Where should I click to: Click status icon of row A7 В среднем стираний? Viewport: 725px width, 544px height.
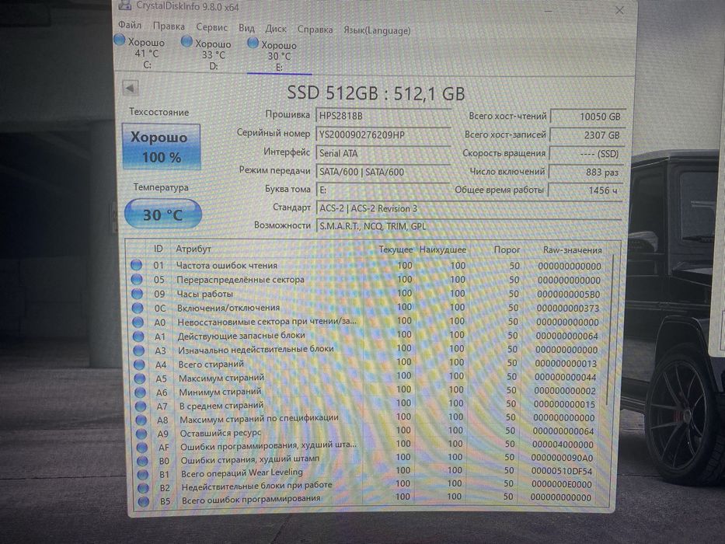coord(141,406)
